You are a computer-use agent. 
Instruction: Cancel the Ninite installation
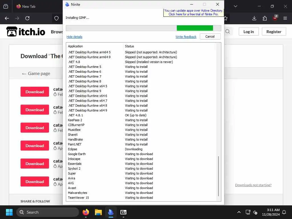tap(210, 36)
